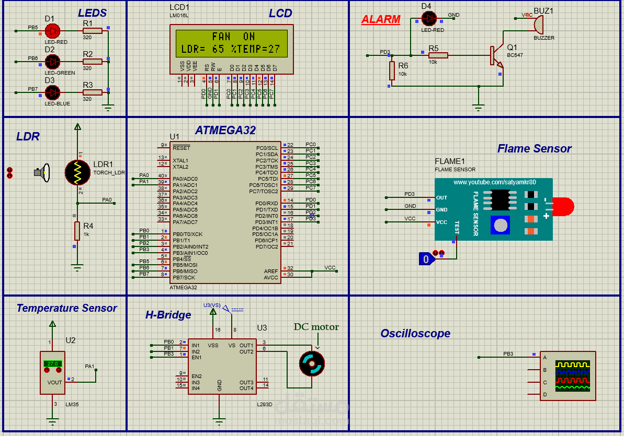Click the BUZZER label under BUZ1
The height and width of the screenshot is (436, 624).
click(x=544, y=38)
